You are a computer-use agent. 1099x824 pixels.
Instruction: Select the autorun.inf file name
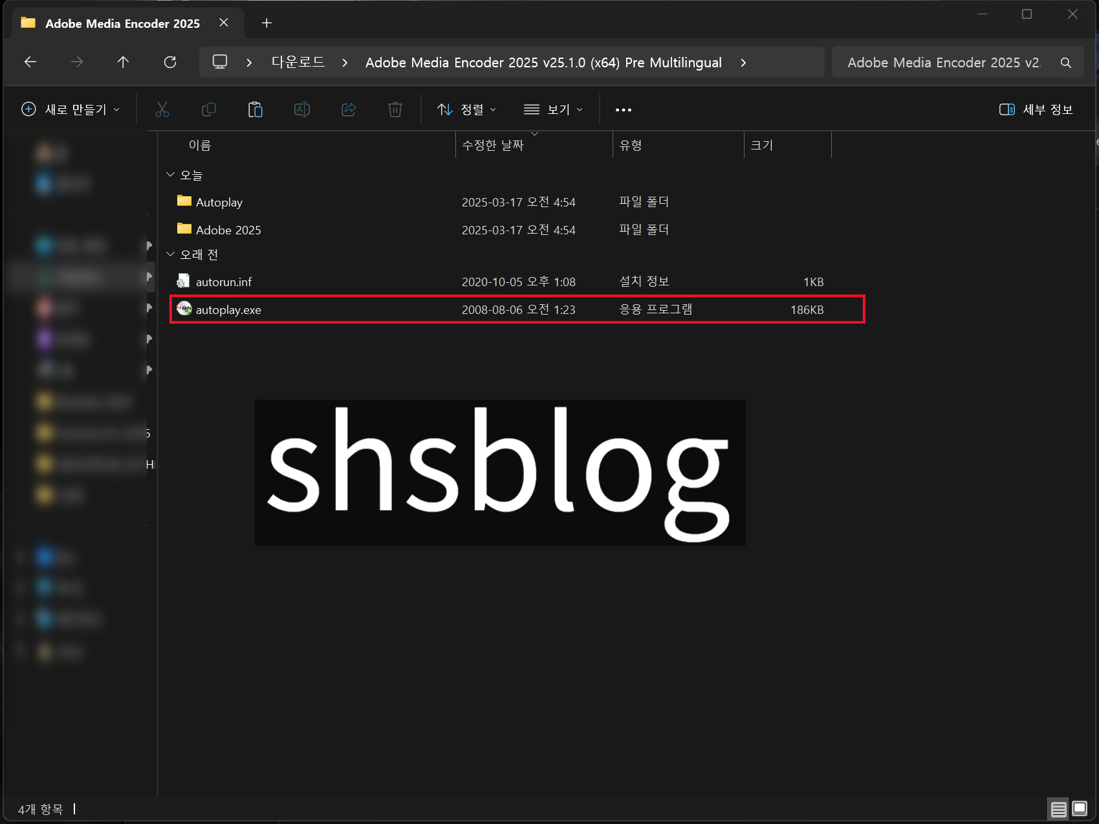coord(224,282)
